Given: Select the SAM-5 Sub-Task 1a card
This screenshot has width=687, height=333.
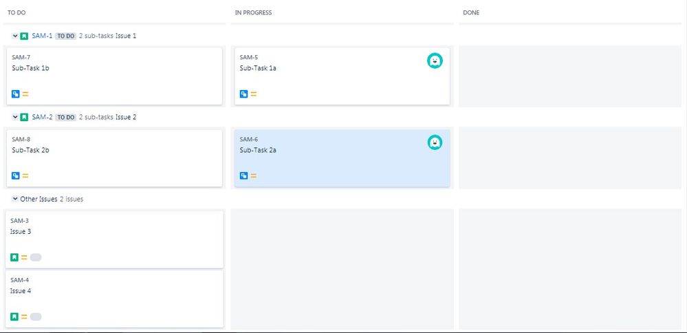Looking at the screenshot, I should pyautogui.click(x=342, y=76).
